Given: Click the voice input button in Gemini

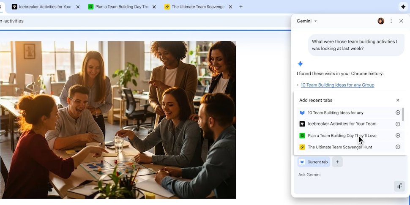Looking at the screenshot, I should click(x=399, y=186).
